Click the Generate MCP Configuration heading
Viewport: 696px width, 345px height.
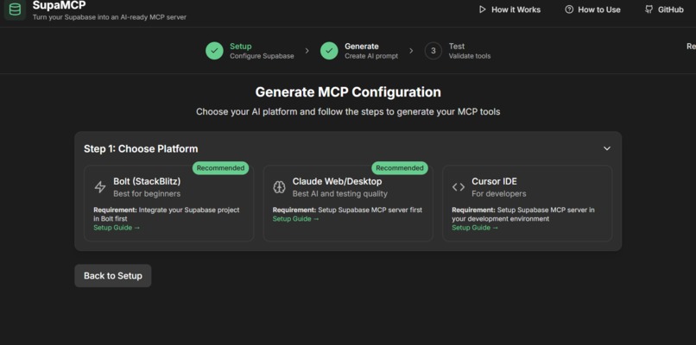[348, 92]
